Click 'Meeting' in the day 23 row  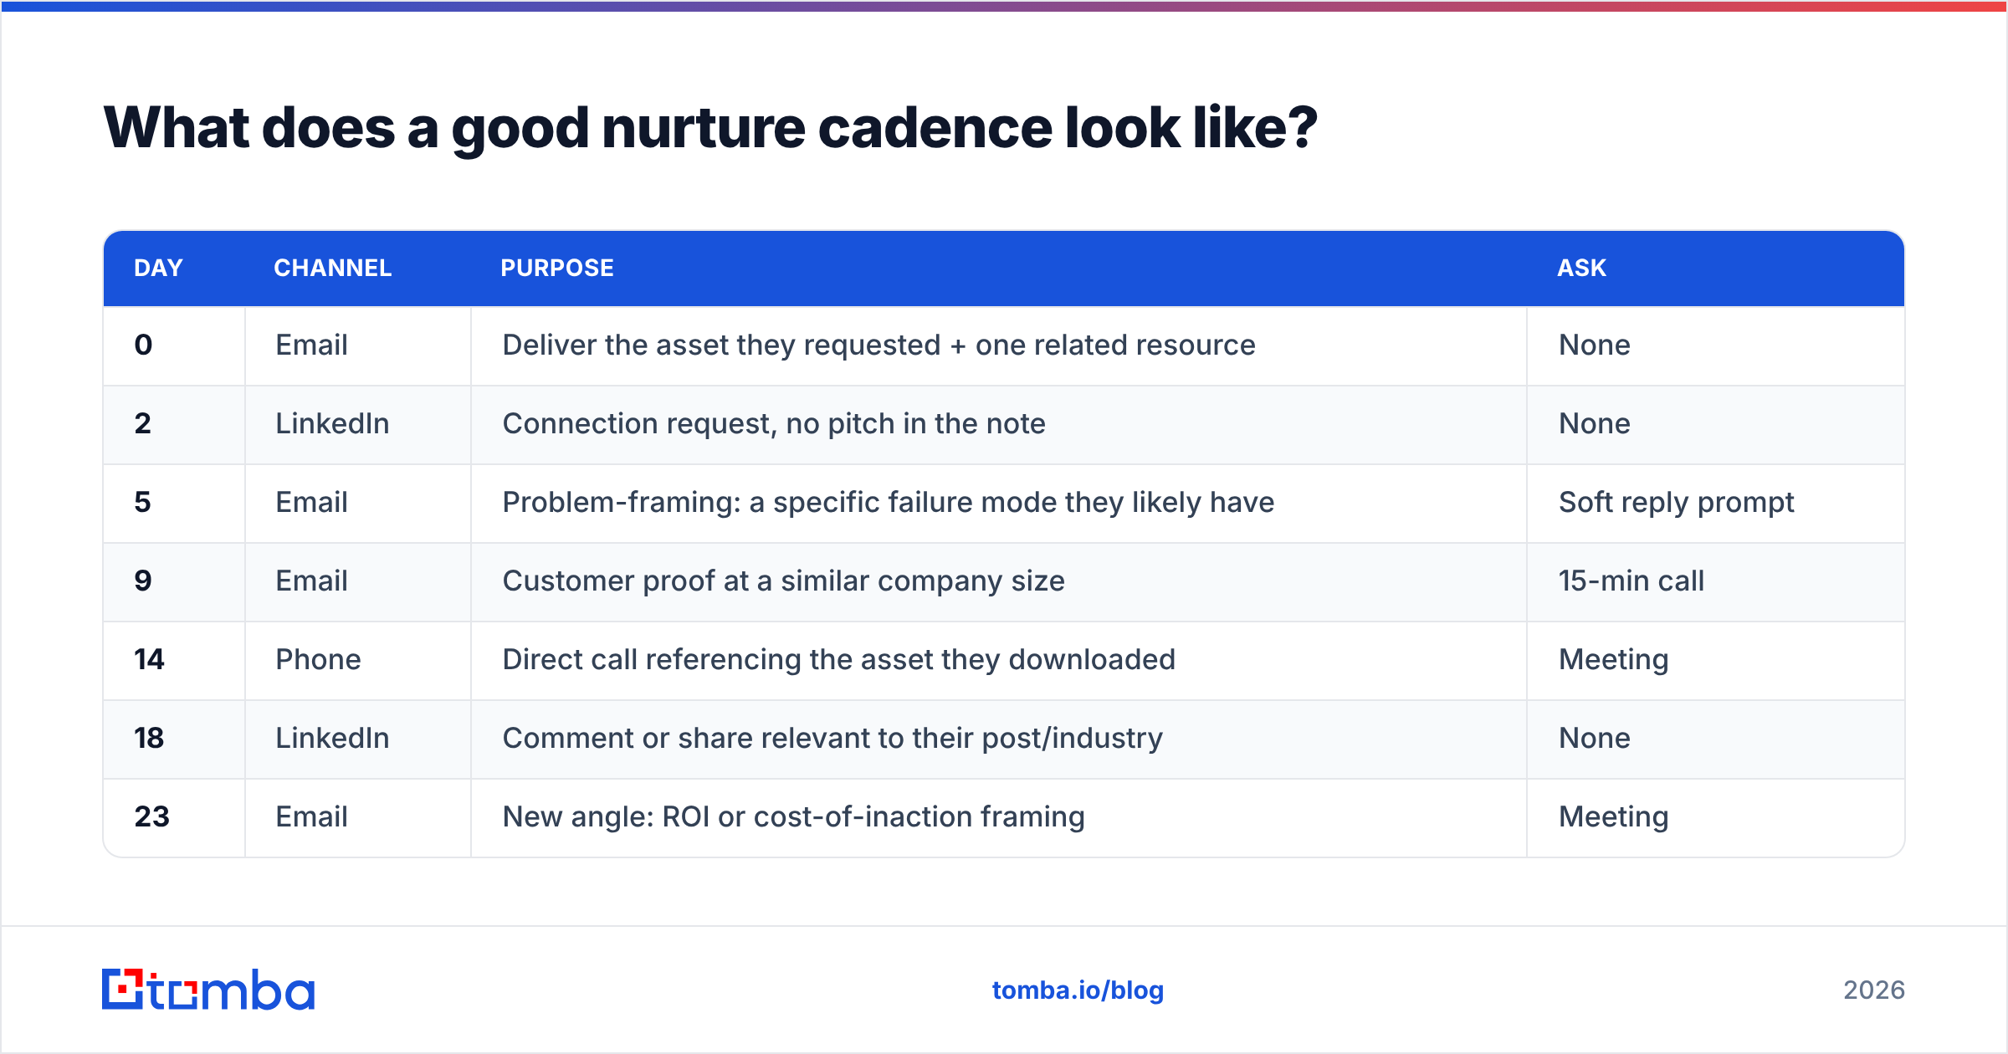pyautogui.click(x=1613, y=817)
